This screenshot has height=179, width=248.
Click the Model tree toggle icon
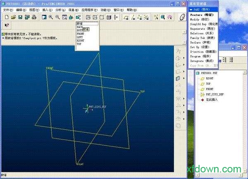(x=116, y=17)
